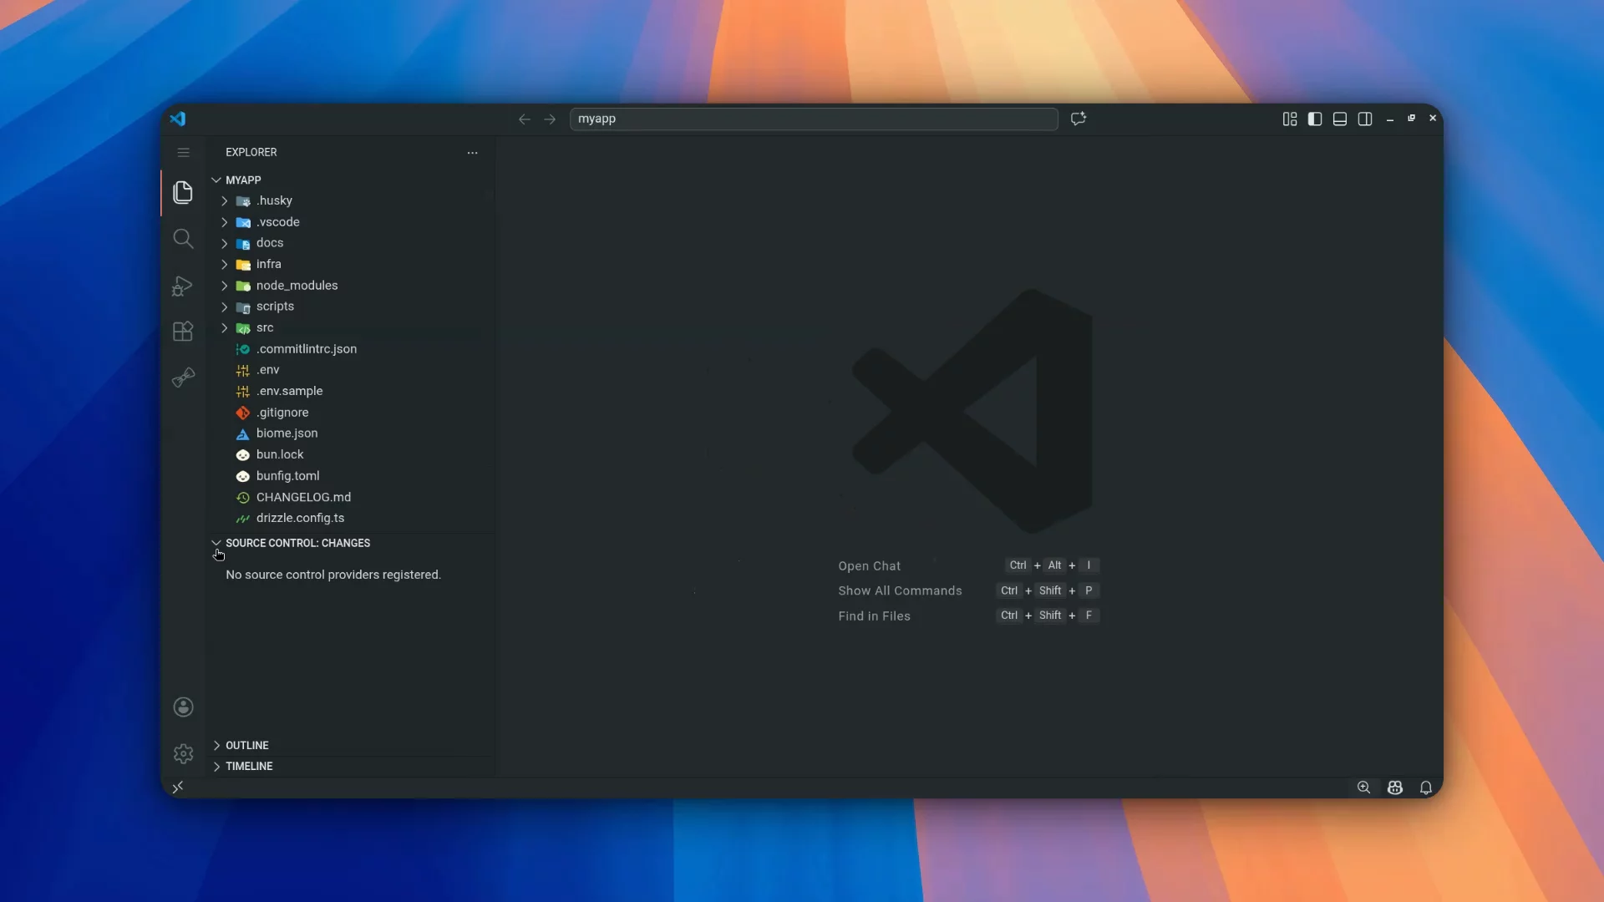The height and width of the screenshot is (902, 1604).
Task: Click the EXPLORER panel title
Action: pyautogui.click(x=251, y=152)
